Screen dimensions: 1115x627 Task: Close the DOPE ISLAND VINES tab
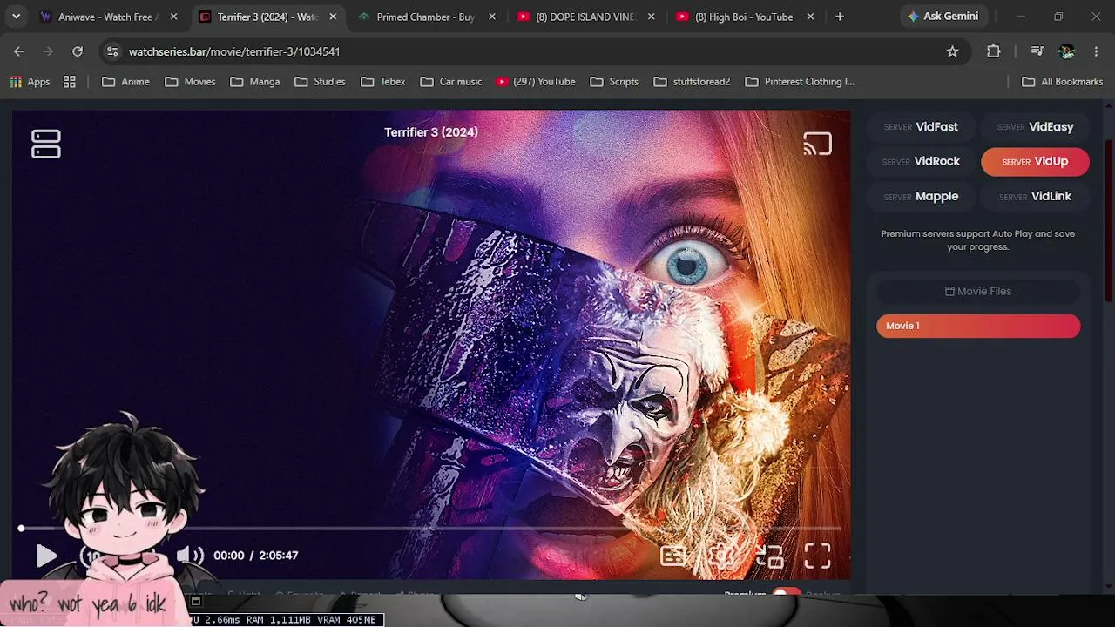[652, 17]
